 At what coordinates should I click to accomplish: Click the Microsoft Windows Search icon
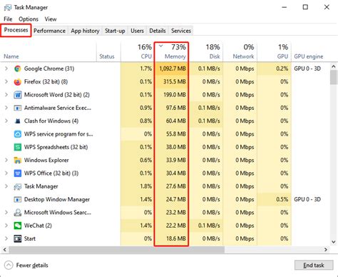(x=17, y=213)
